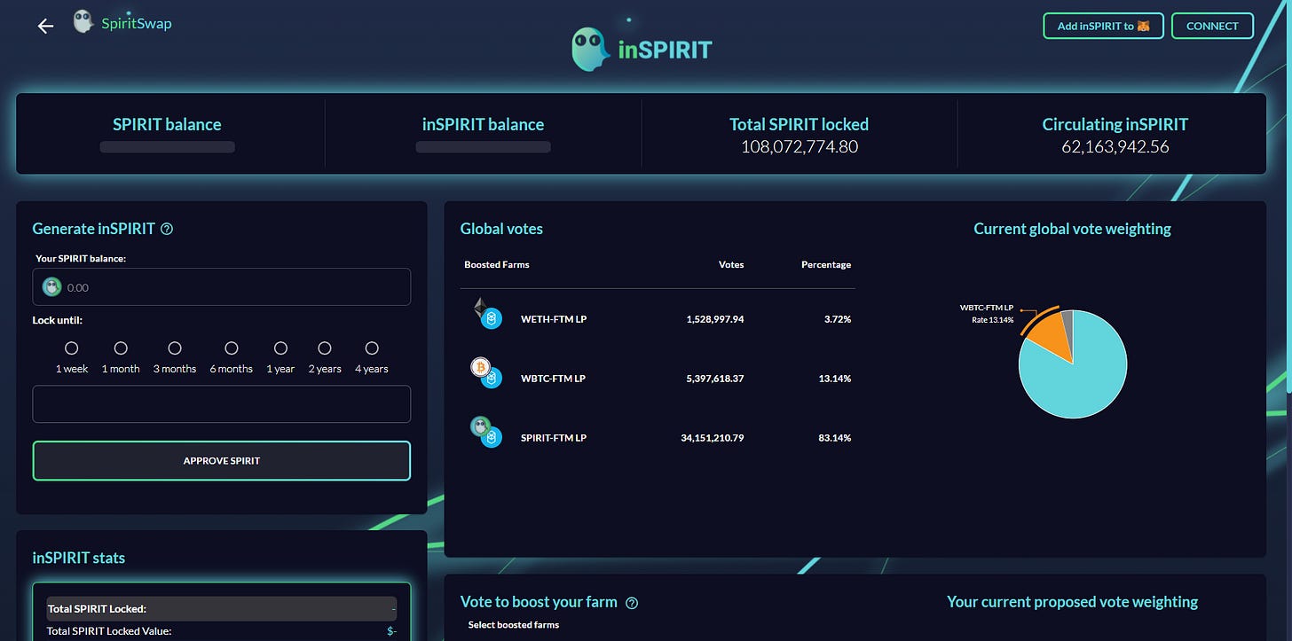This screenshot has width=1292, height=641.
Task: Click the SpiritSwap ghost logo icon
Action: coord(83,22)
